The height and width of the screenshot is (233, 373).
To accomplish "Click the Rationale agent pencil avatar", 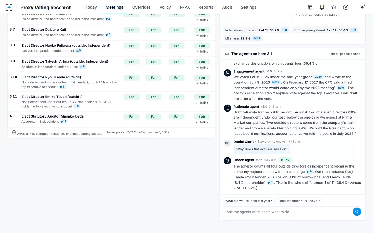I will (227, 108).
